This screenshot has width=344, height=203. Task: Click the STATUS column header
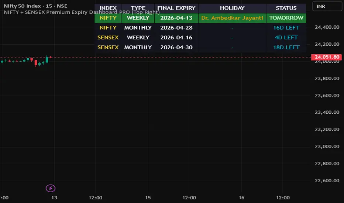tap(286, 8)
